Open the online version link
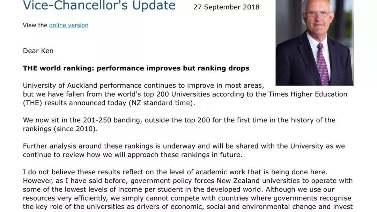377x212 pixels. click(x=68, y=25)
